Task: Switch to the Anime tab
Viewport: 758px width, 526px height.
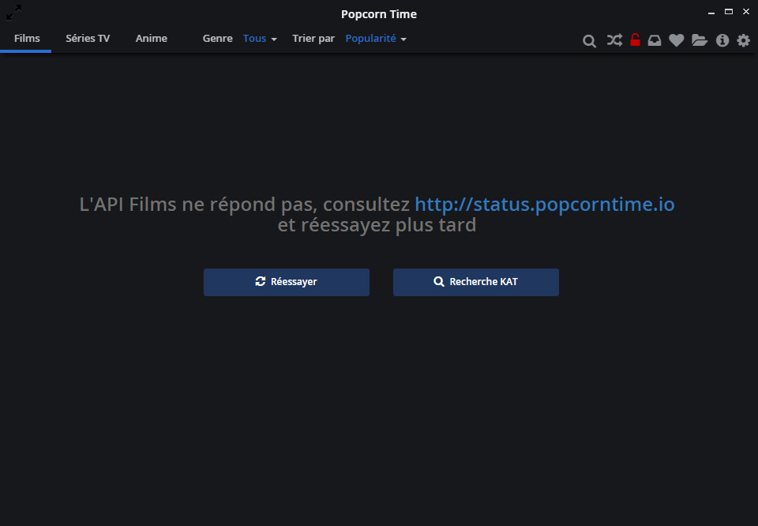Action: (152, 38)
